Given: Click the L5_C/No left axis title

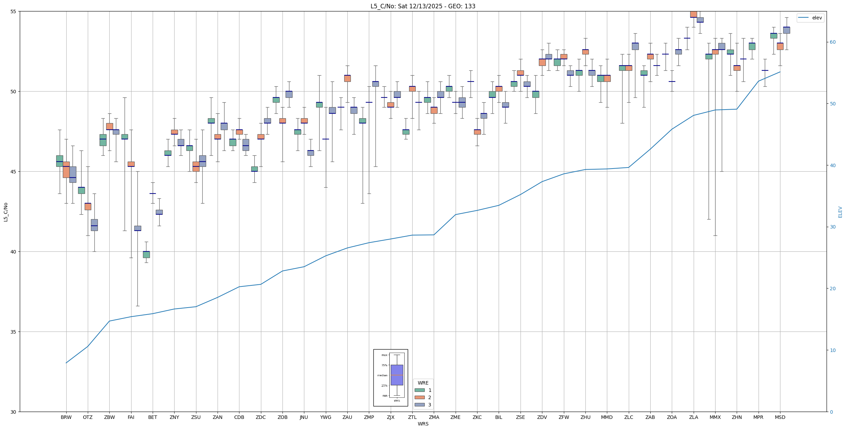Looking at the screenshot, I should tap(6, 212).
